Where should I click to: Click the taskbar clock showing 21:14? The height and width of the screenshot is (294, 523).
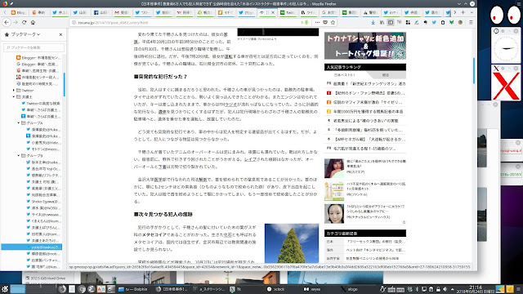click(476, 289)
